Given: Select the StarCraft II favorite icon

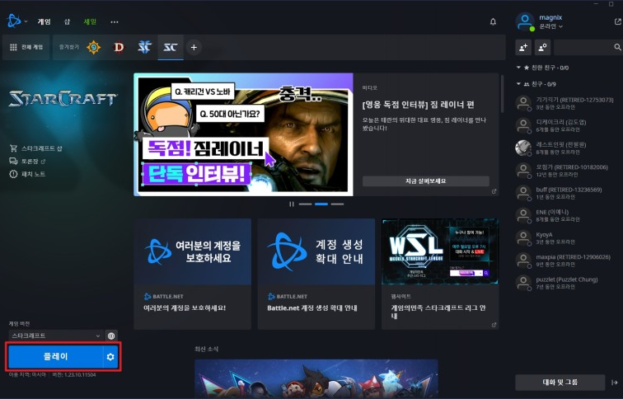Looking at the screenshot, I should pyautogui.click(x=144, y=47).
